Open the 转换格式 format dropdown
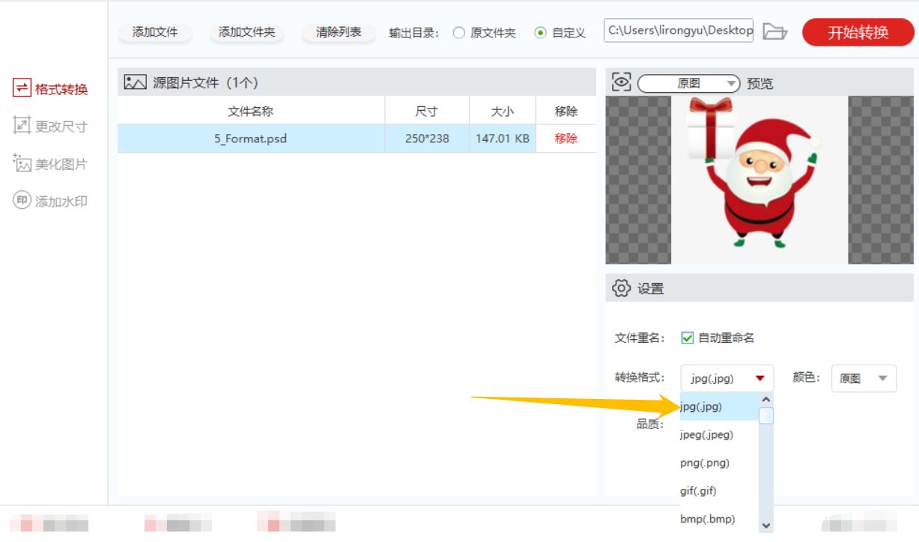This screenshot has width=919, height=542. pyautogui.click(x=727, y=378)
